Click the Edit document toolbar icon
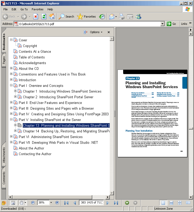The height and width of the screenshot is (212, 194). (130, 17)
